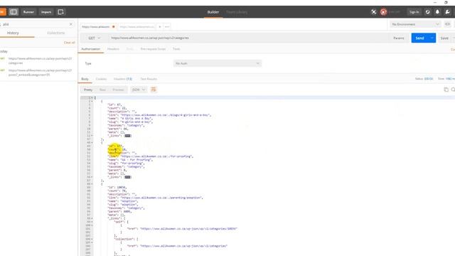This screenshot has width=455, height=256.
Task: Click the Params button
Action: (399, 38)
